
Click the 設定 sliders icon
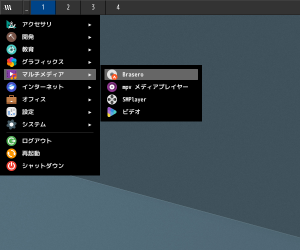pos(11,112)
